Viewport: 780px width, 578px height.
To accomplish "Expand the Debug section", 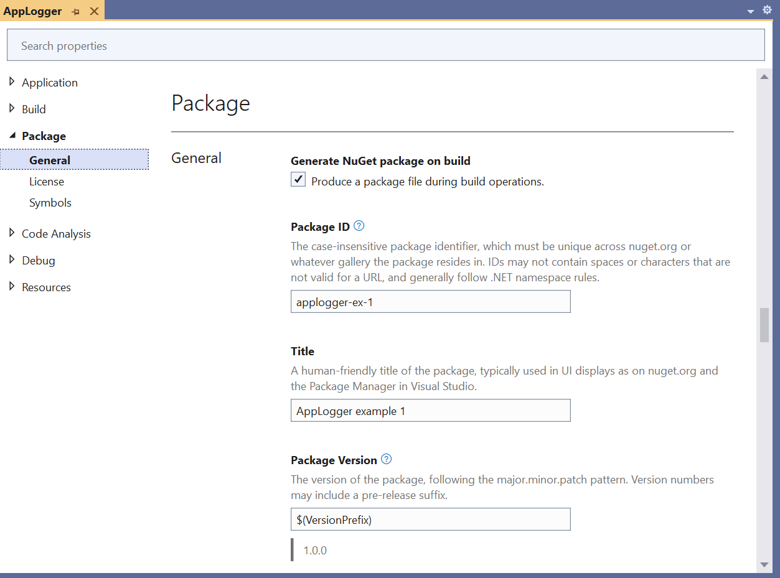I will (12, 260).
